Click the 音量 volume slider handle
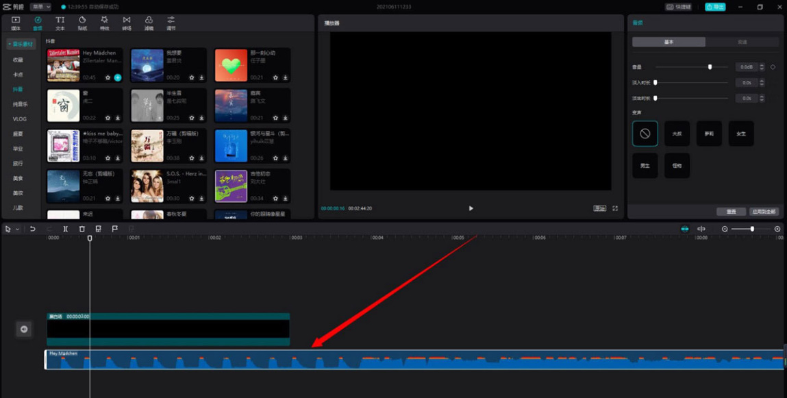Viewport: 787px width, 398px height. [x=710, y=67]
